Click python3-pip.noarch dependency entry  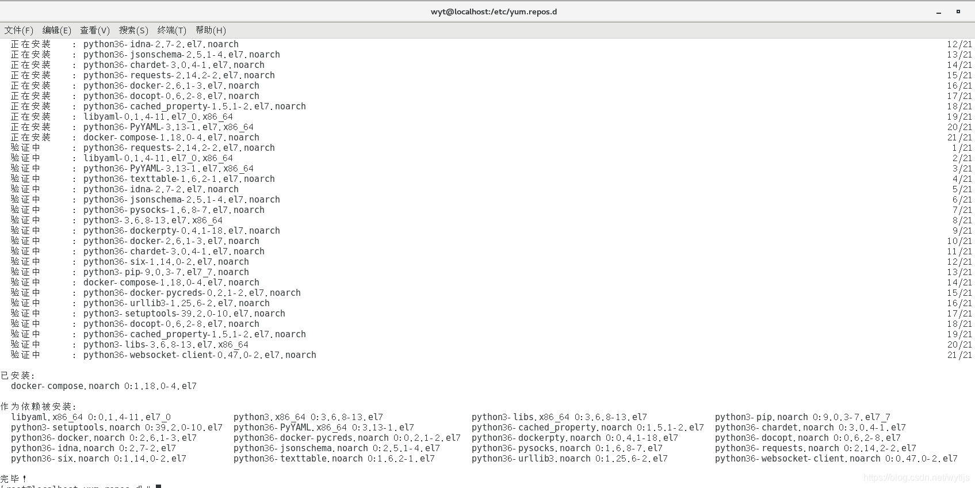[x=802, y=417]
